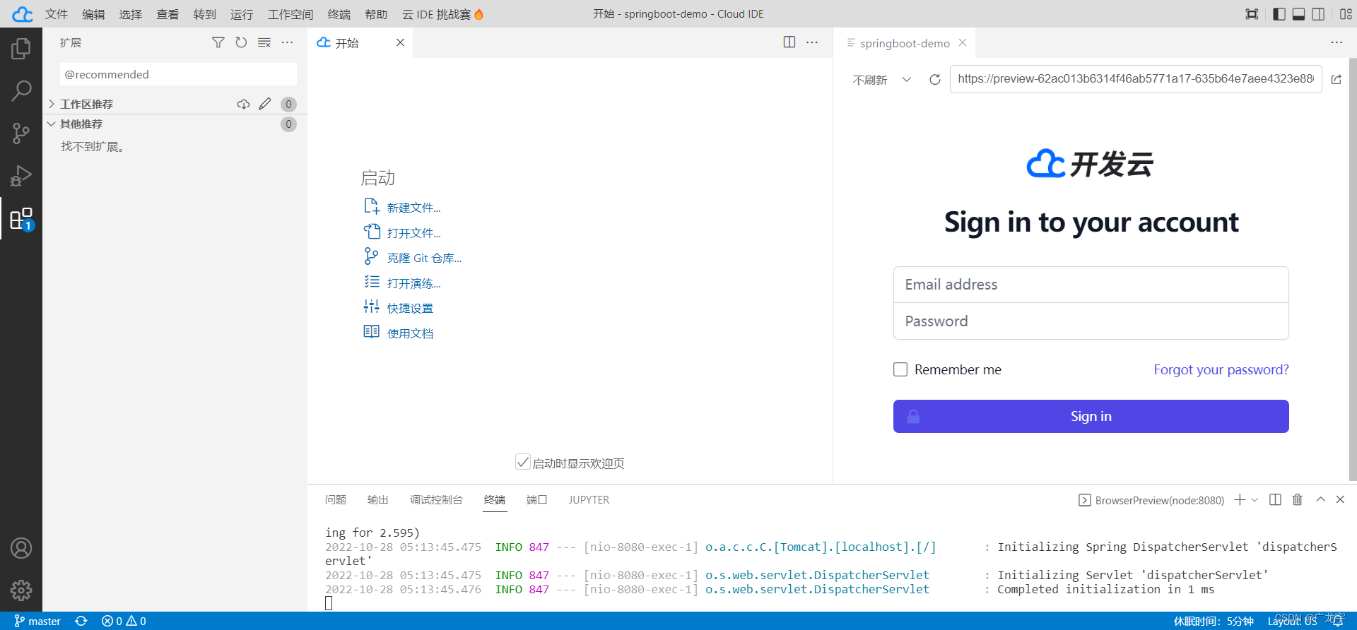Check the Remember me checkbox
This screenshot has height=630, width=1357.
[900, 369]
